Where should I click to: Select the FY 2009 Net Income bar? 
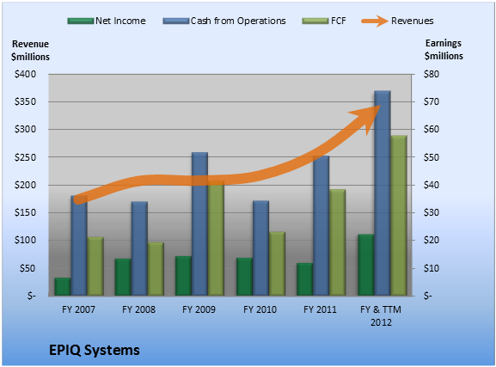tap(183, 276)
